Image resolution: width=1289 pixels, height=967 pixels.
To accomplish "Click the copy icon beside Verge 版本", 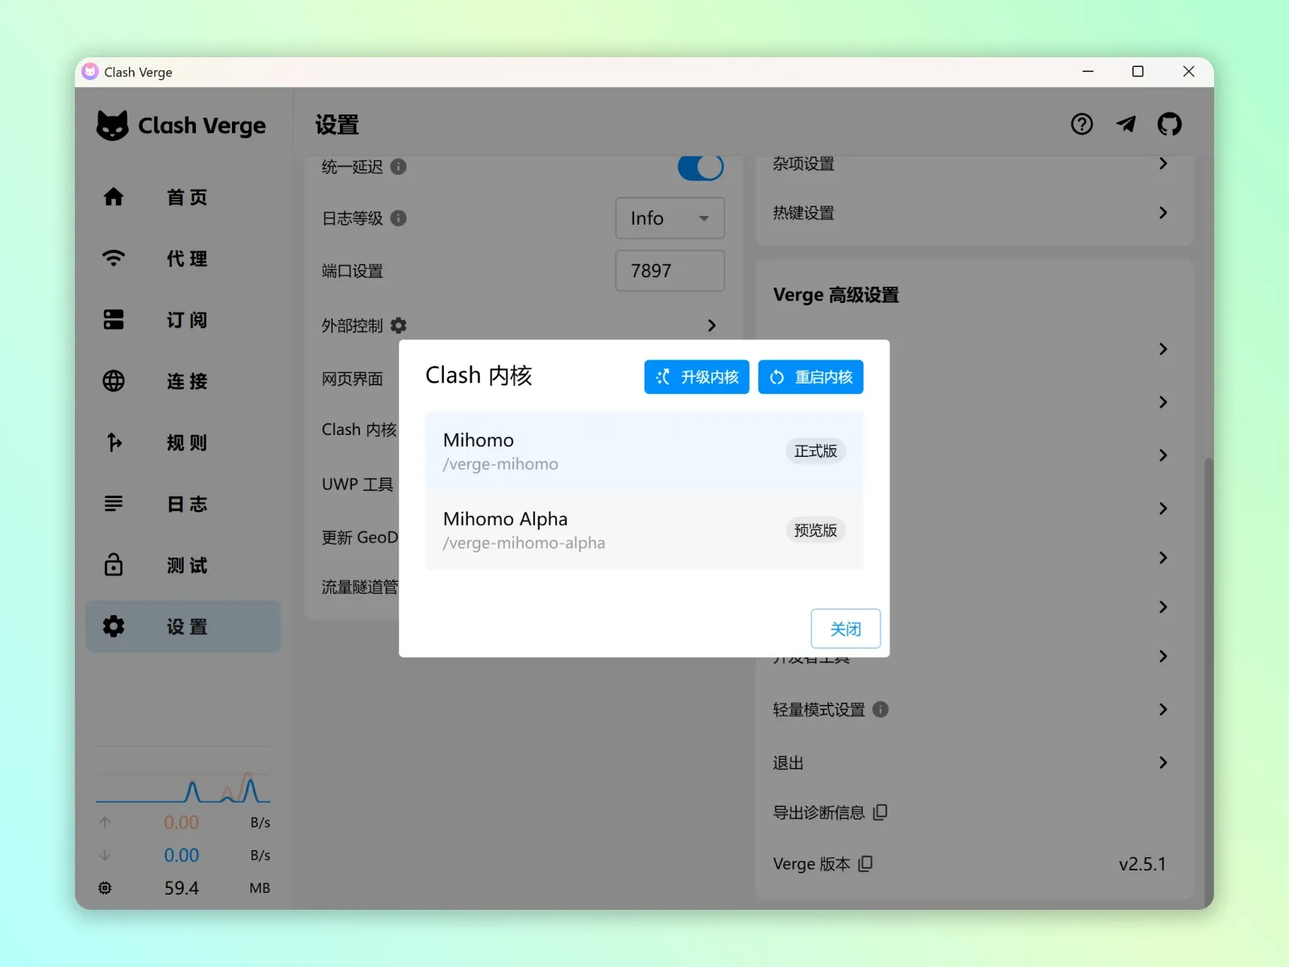I will [866, 864].
